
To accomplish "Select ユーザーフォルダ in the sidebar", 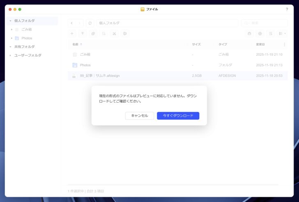I will [x=28, y=55].
